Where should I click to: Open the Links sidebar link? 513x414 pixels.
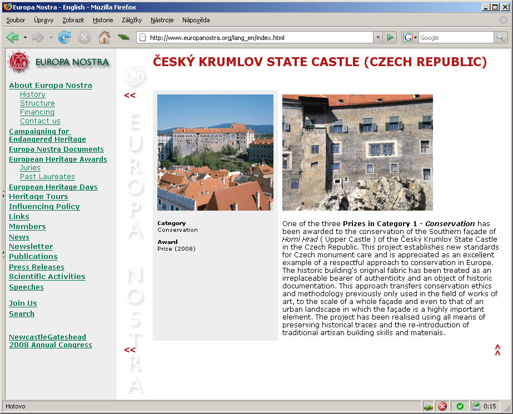pos(19,217)
